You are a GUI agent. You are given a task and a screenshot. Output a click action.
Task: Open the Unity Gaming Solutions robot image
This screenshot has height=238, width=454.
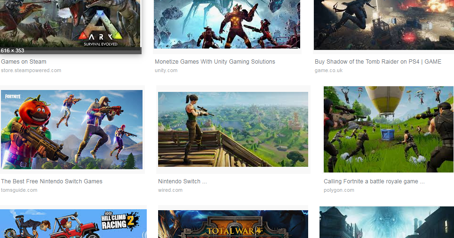(x=227, y=24)
